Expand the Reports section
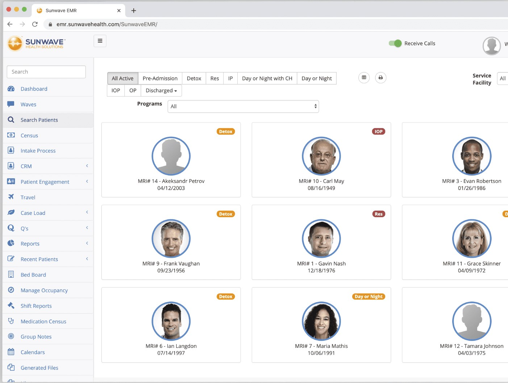The width and height of the screenshot is (508, 383). 30,244
